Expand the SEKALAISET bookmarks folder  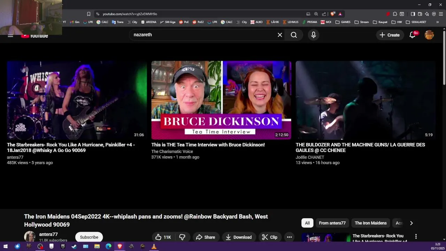tap(416, 22)
